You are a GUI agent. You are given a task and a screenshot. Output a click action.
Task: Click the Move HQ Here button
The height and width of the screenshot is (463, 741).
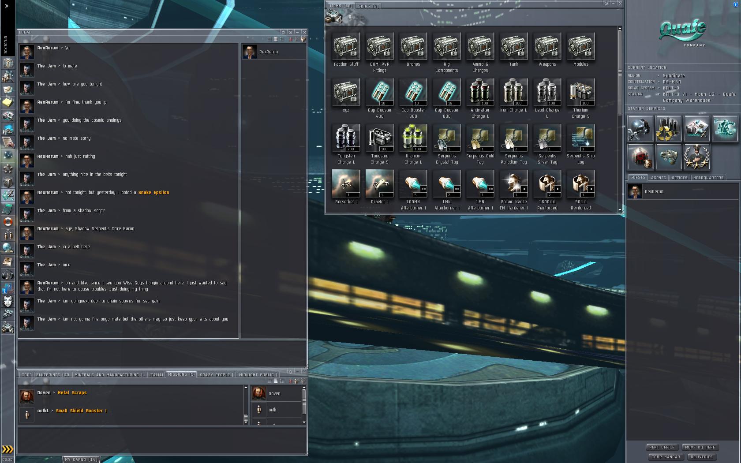coord(700,447)
